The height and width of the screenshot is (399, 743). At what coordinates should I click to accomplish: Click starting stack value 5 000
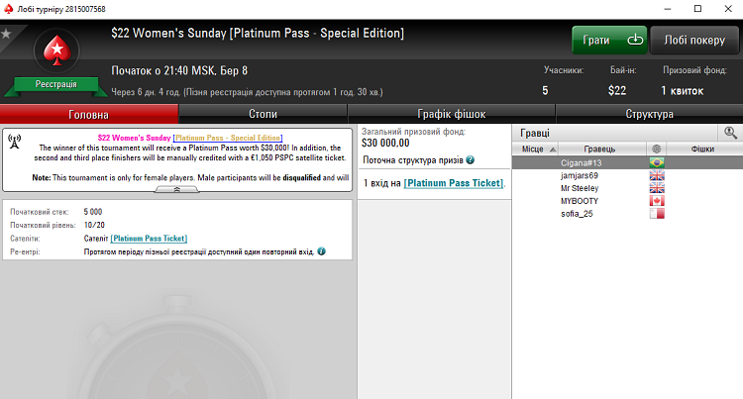point(93,212)
